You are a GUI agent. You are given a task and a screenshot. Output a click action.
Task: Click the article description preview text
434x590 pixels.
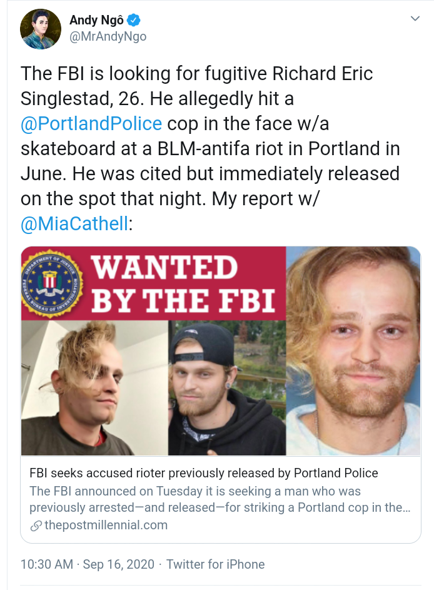(x=220, y=499)
